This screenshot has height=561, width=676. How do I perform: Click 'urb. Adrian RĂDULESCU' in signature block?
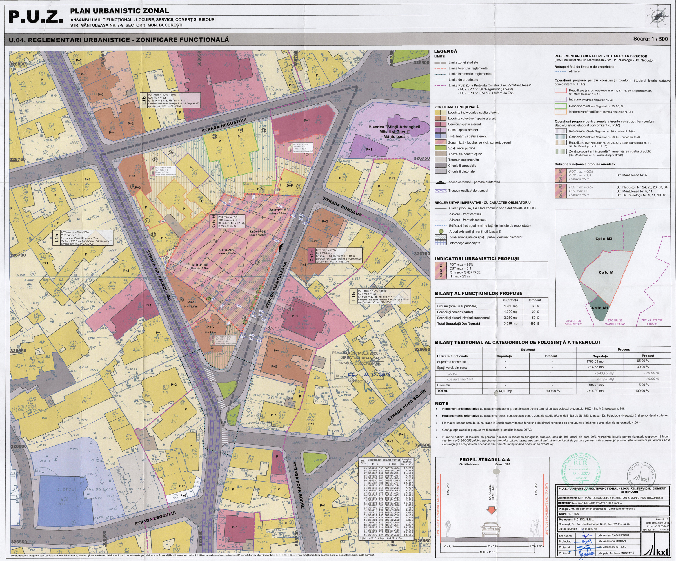pyautogui.click(x=613, y=535)
